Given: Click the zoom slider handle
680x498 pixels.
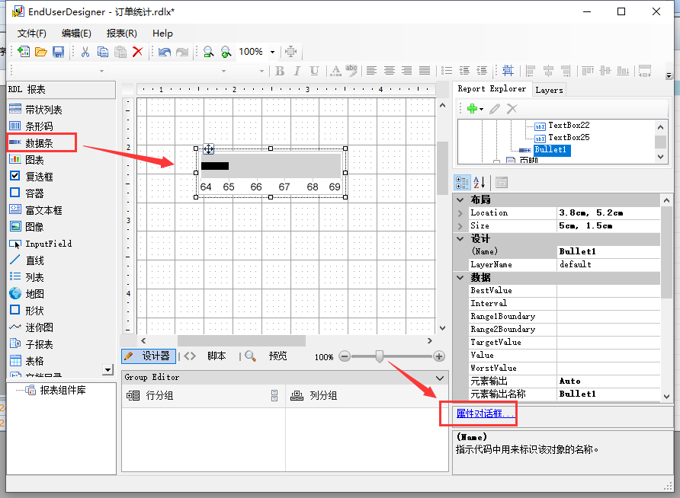Looking at the screenshot, I should (380, 356).
